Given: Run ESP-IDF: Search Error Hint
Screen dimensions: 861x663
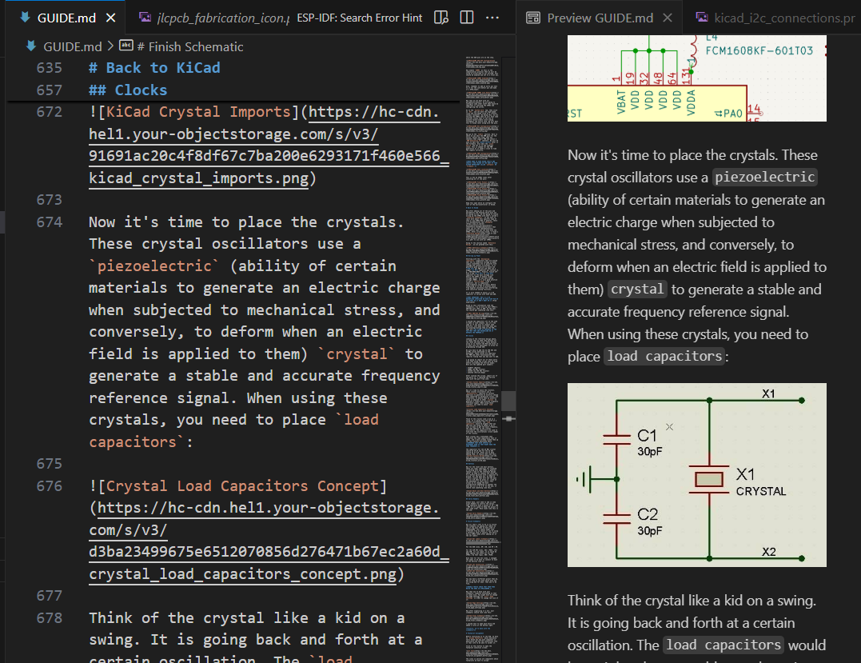Looking at the screenshot, I should pos(359,18).
